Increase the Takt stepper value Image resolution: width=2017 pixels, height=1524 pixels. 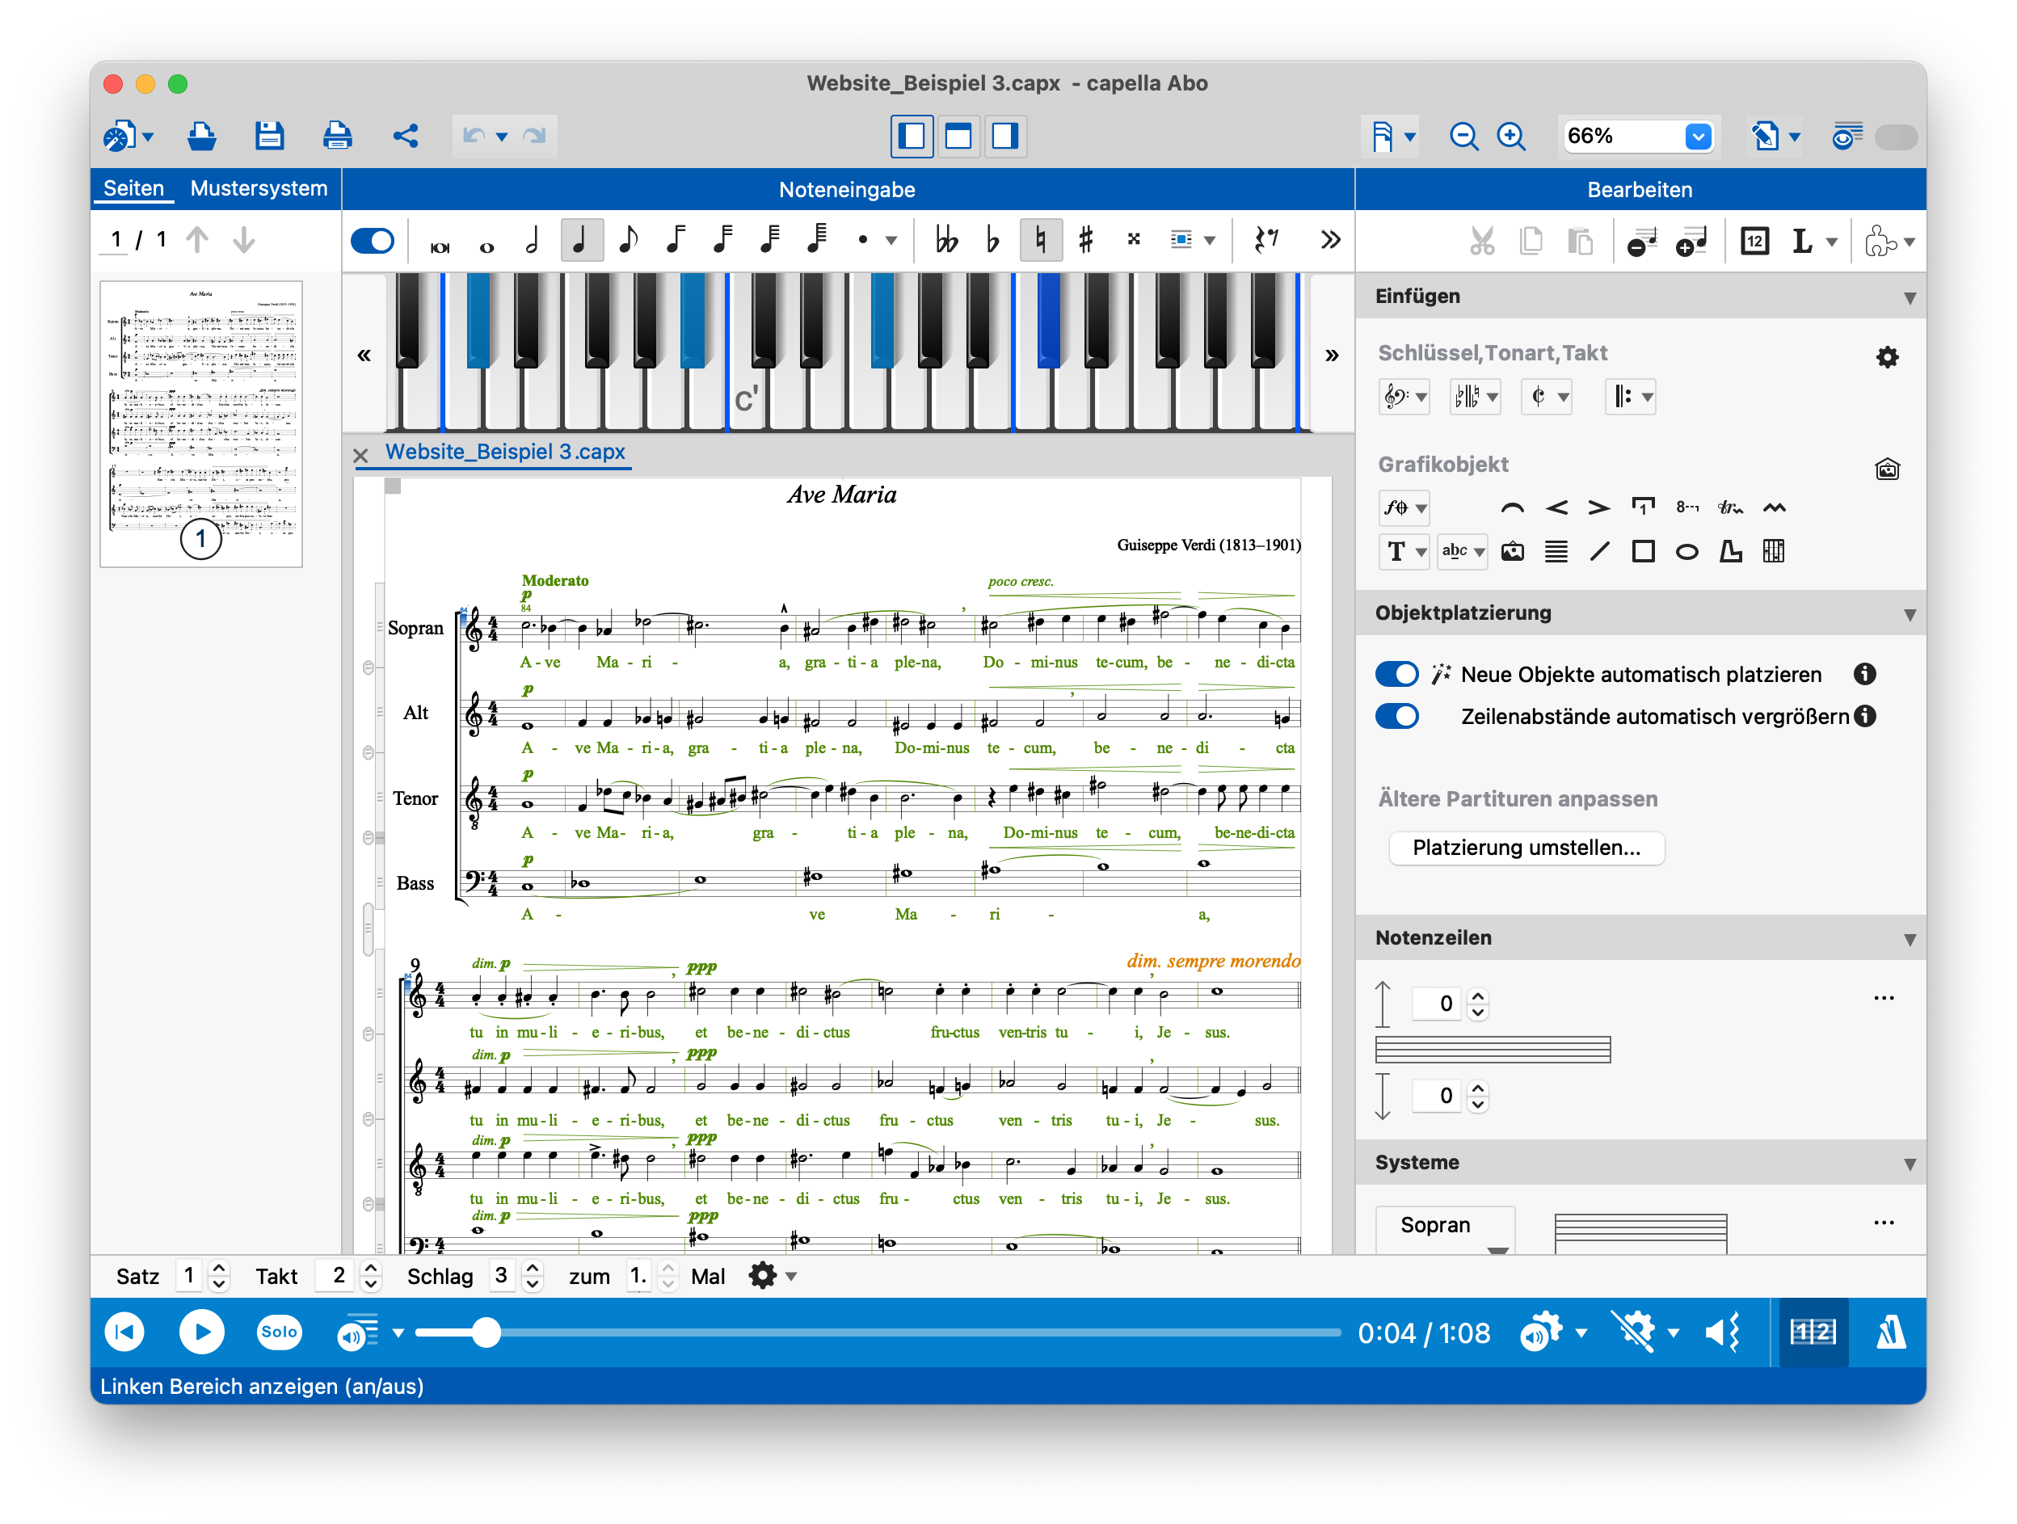click(370, 1269)
